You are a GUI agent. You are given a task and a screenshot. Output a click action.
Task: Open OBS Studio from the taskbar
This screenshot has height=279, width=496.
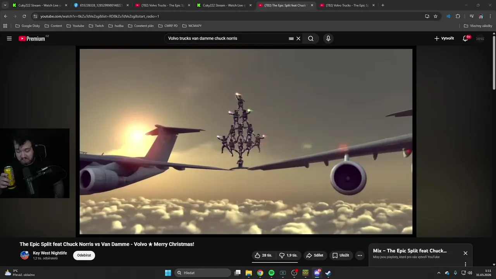294,273
